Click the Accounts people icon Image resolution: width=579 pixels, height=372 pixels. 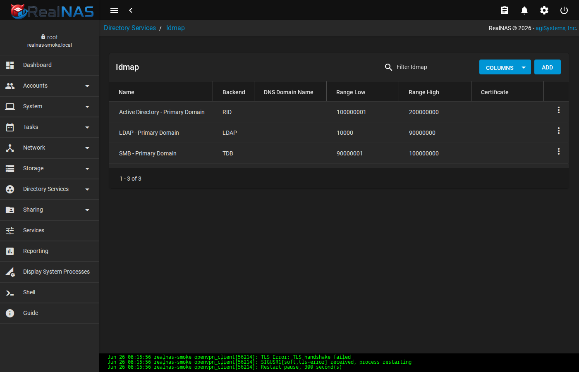tap(10, 86)
